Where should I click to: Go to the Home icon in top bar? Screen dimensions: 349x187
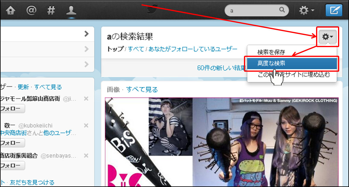pos(10,11)
